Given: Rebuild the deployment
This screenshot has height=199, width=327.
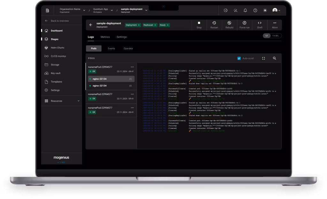Looking at the screenshot, I should pyautogui.click(x=229, y=25).
